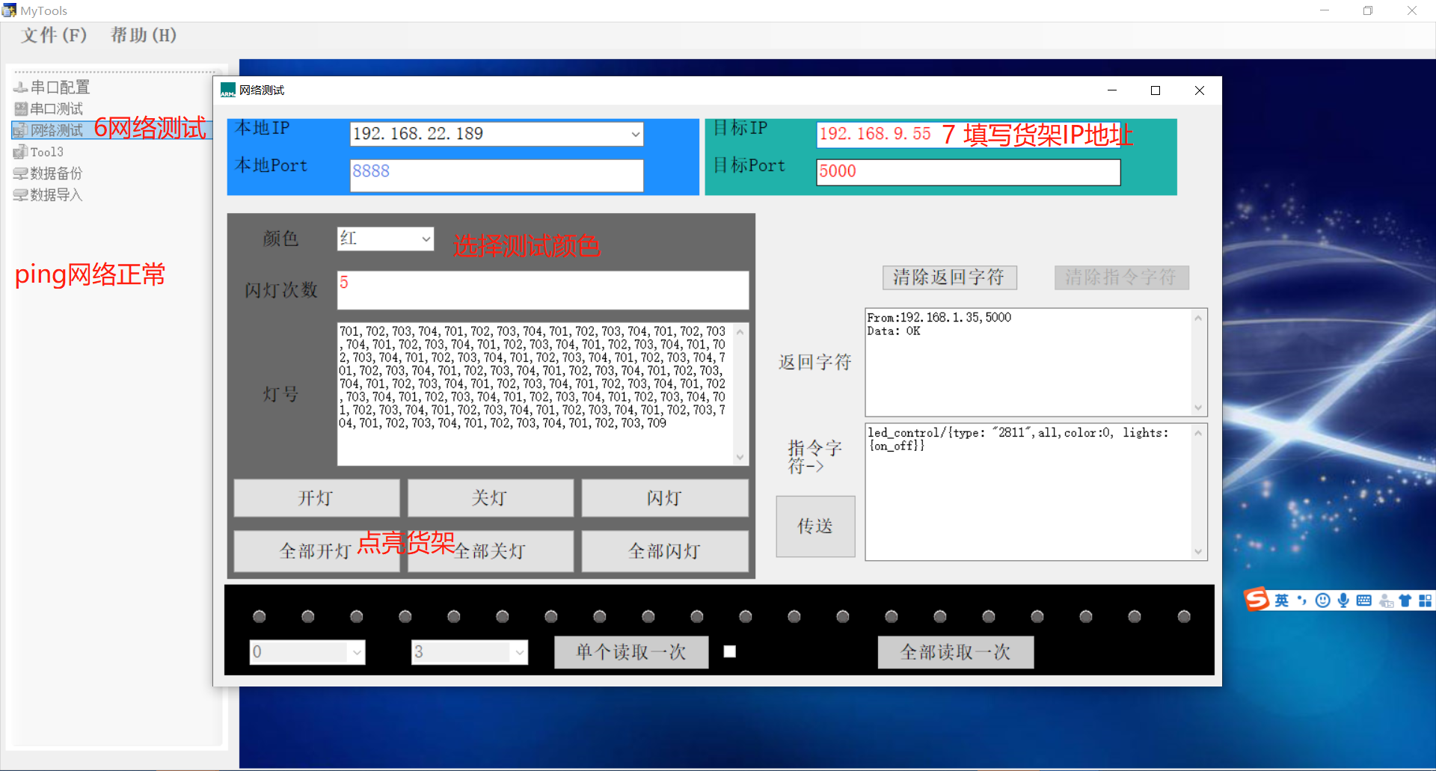
Task: Click the 数据备份 sidebar icon
Action: (x=20, y=173)
